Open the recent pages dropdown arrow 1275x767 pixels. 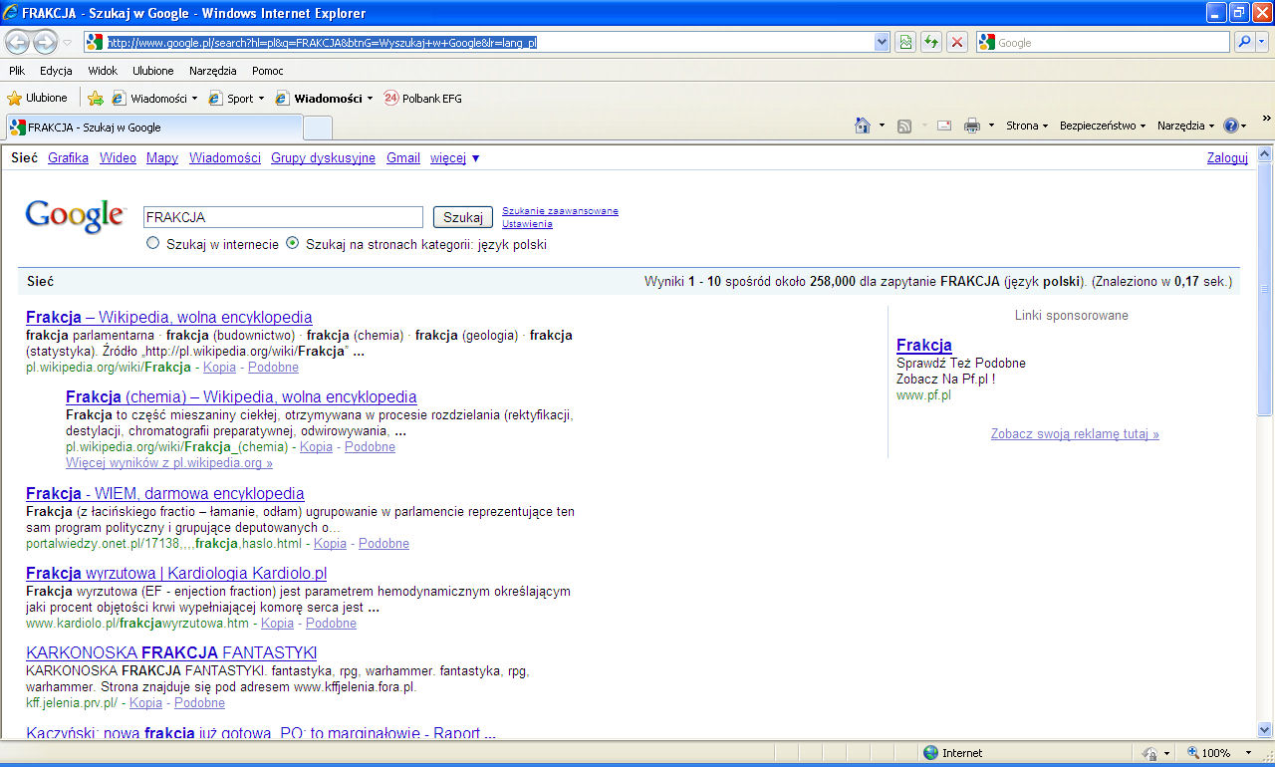coord(68,43)
